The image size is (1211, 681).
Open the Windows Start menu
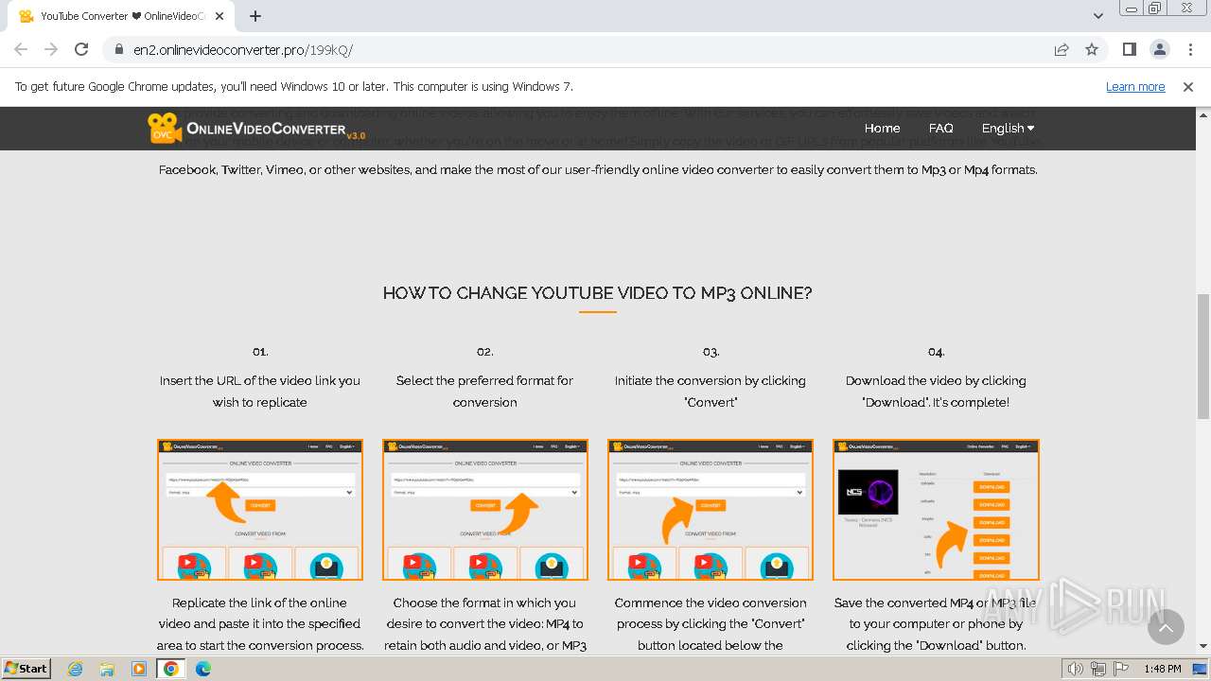26,668
